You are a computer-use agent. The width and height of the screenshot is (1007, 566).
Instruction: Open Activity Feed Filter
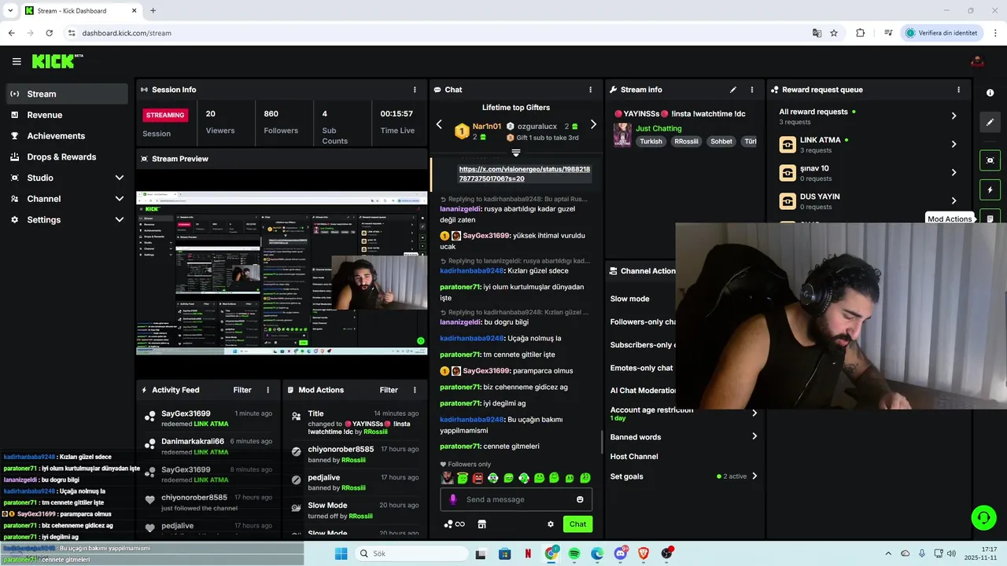[x=242, y=390]
